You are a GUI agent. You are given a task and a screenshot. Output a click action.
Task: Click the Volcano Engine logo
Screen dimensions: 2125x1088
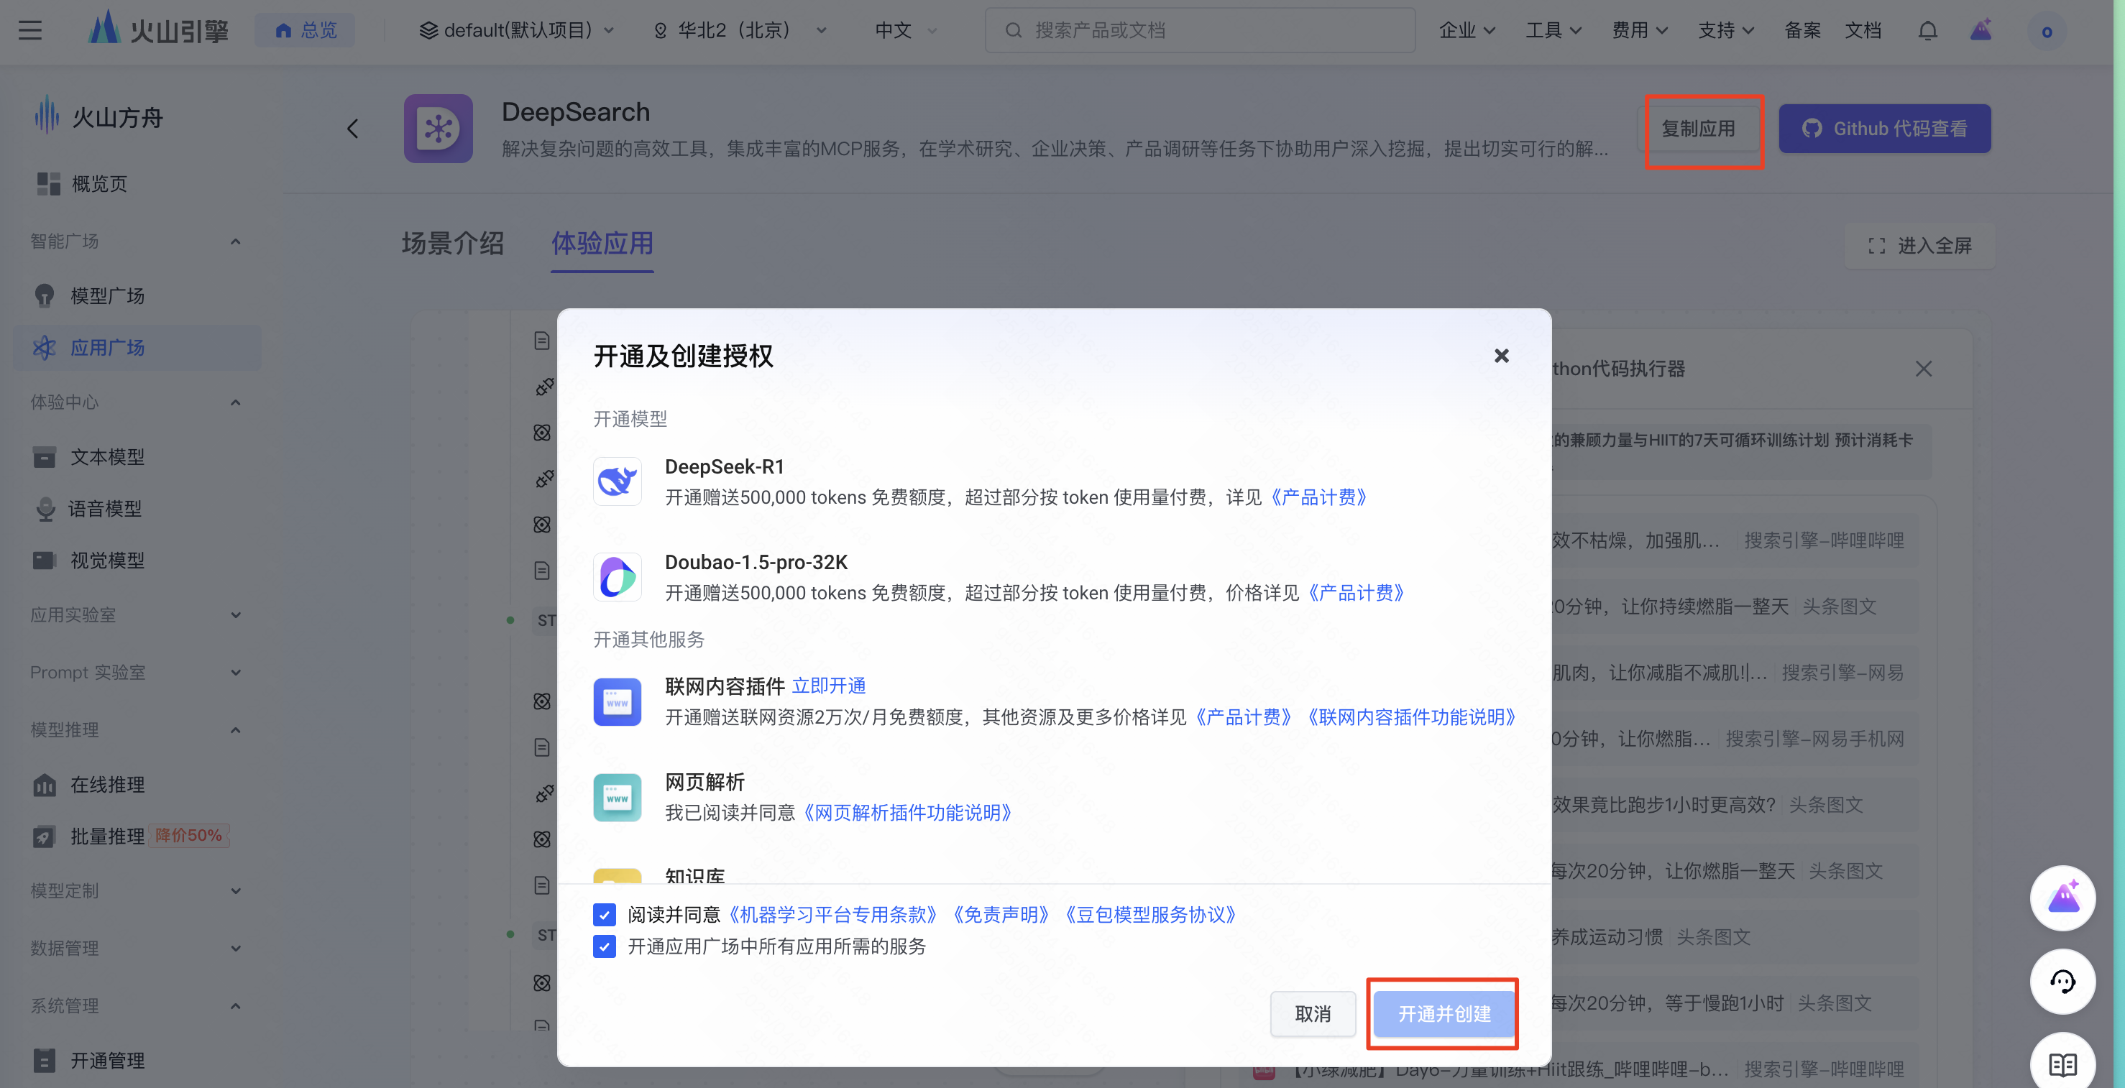pos(157,29)
